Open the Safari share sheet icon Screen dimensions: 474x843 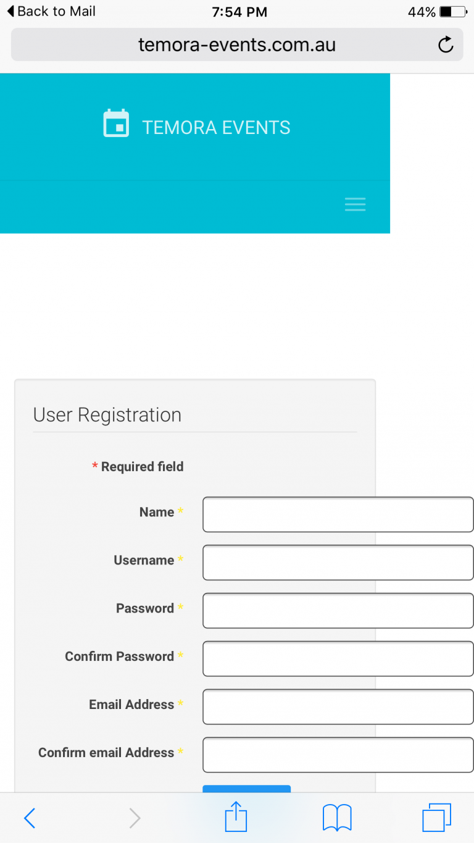[x=236, y=817]
